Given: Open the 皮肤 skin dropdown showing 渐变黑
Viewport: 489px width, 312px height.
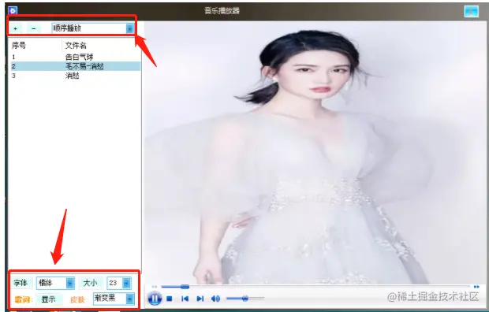Looking at the screenshot, I should point(114,299).
